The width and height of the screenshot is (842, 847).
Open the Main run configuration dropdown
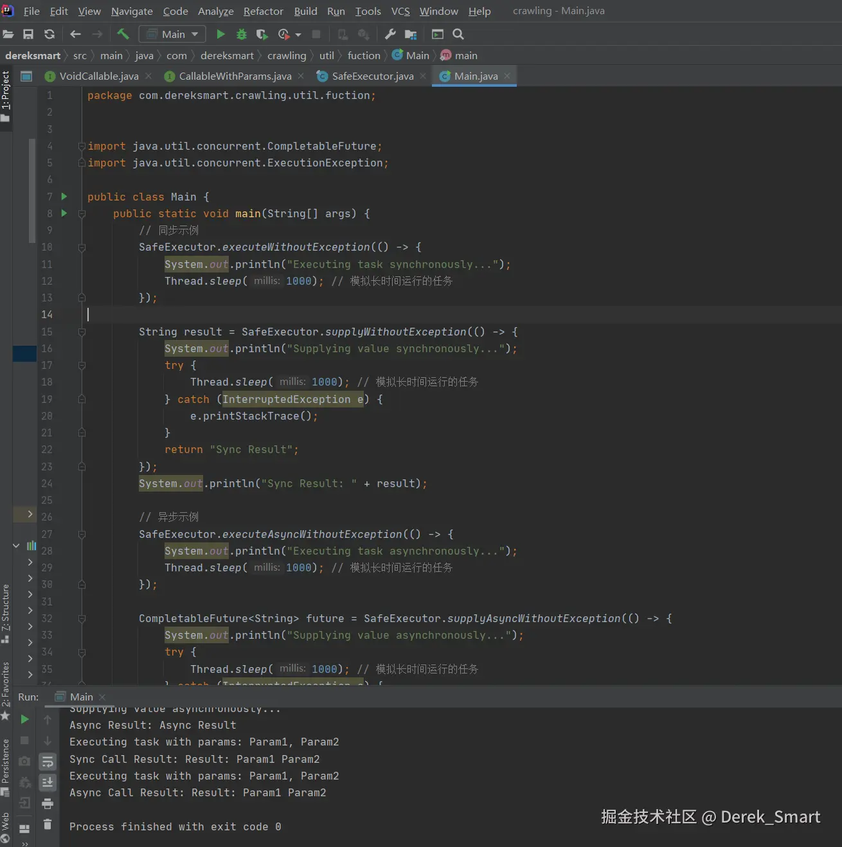[172, 34]
